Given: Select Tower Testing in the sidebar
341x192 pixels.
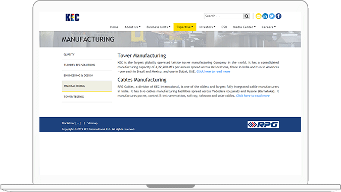Looking at the screenshot, I should 87,97.
